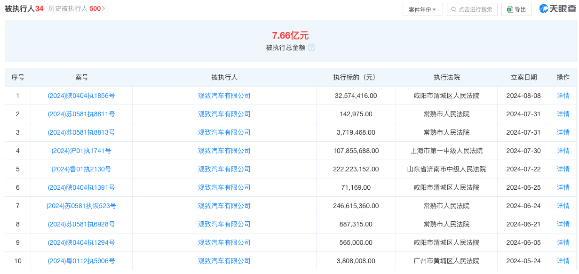Click the 2024-05-24 date cell
This screenshot has height=274, width=579.
pyautogui.click(x=523, y=261)
